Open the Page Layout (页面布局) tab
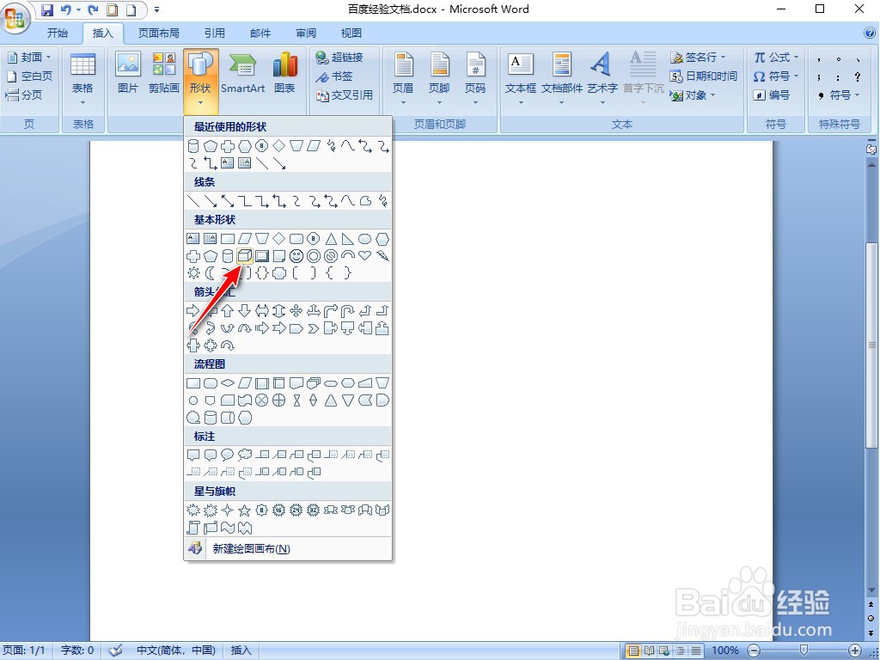 (x=159, y=34)
